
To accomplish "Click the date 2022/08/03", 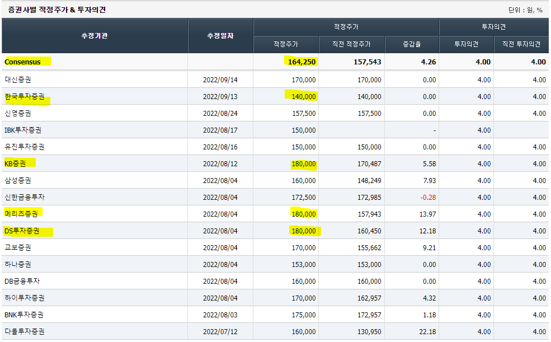I will 220,315.
